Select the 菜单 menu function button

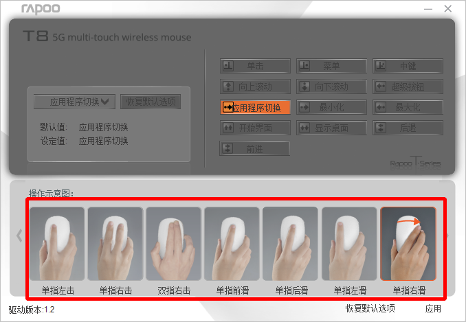[x=331, y=66]
